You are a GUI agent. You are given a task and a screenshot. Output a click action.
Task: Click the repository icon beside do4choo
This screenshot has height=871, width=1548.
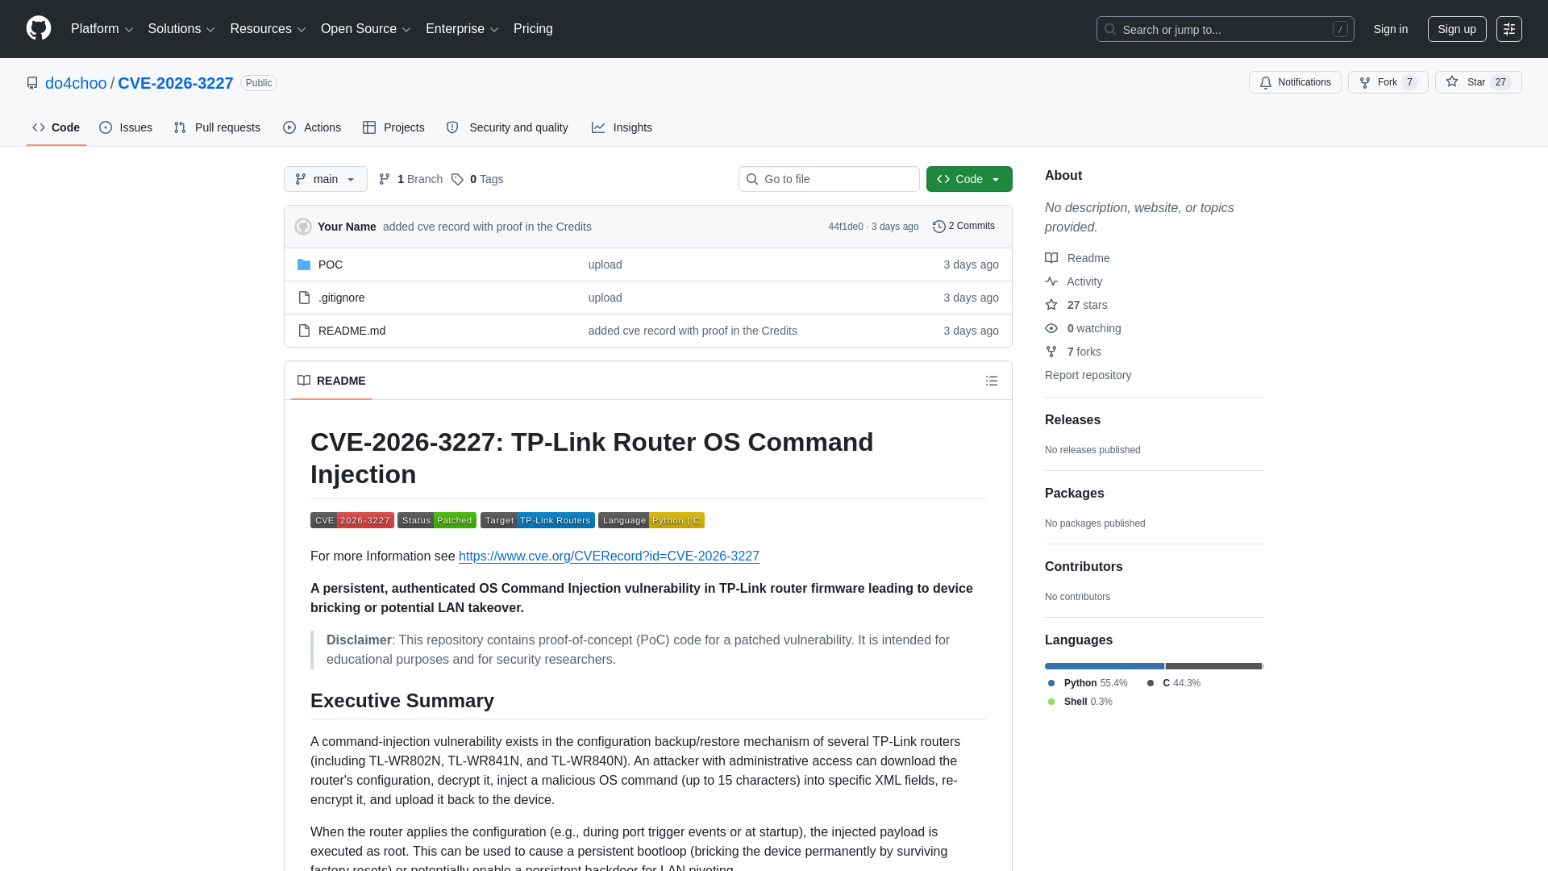(32, 83)
